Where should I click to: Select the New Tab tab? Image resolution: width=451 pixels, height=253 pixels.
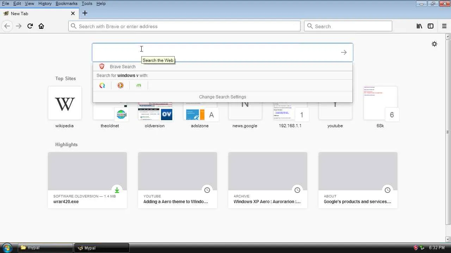click(39, 13)
